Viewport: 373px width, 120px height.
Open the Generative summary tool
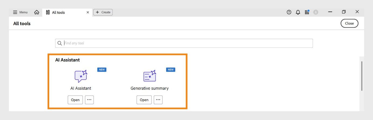[144, 100]
